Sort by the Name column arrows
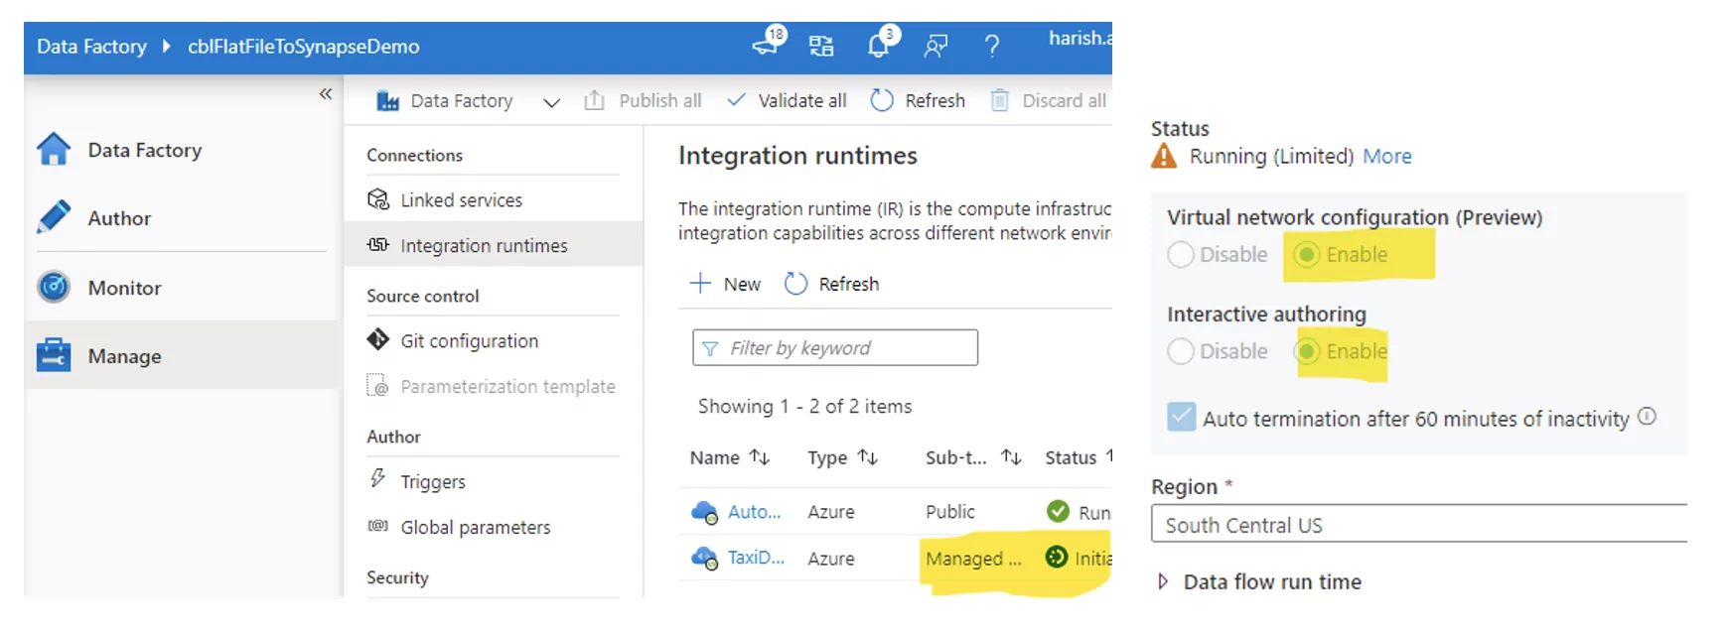 (760, 456)
